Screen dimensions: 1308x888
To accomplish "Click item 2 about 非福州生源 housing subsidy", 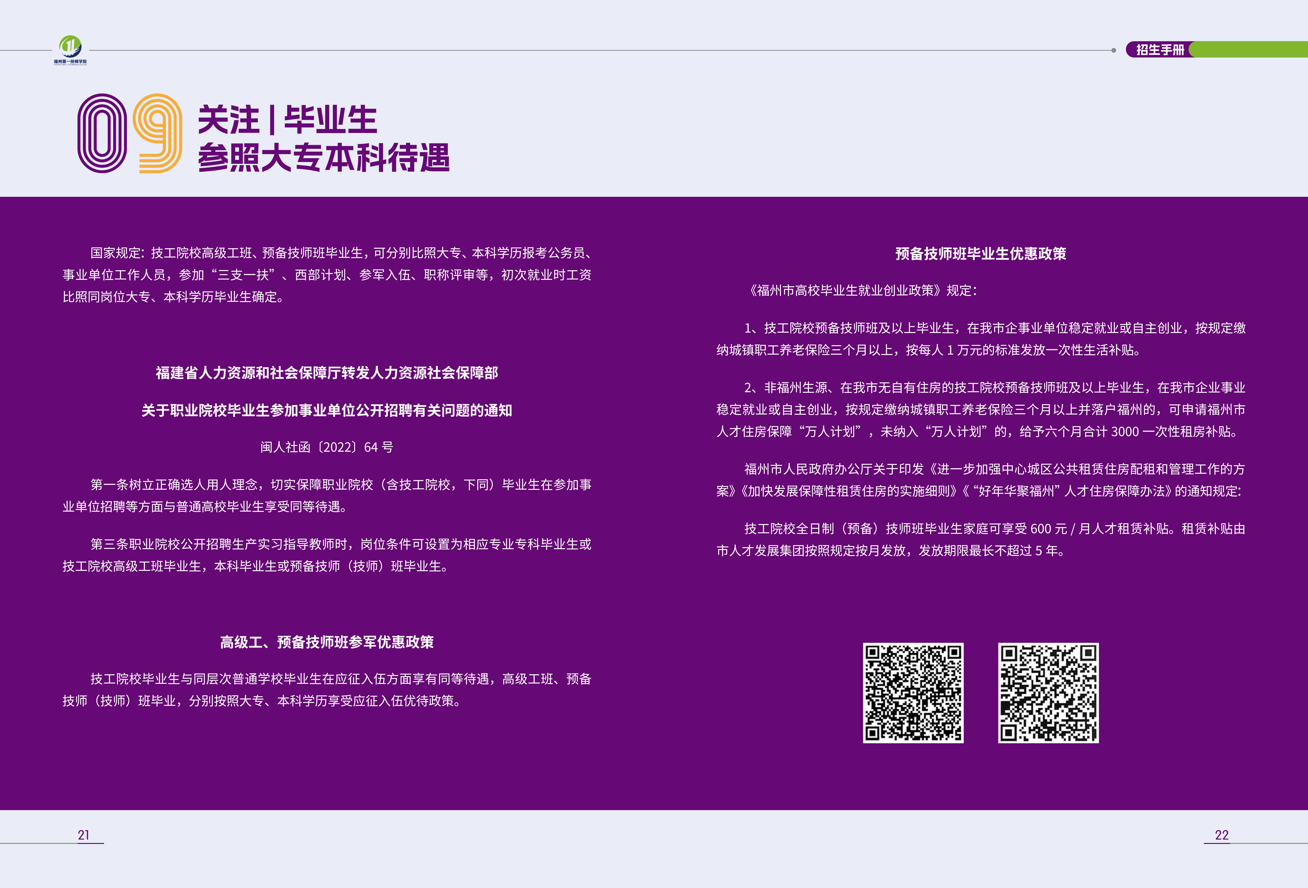I will click(981, 409).
